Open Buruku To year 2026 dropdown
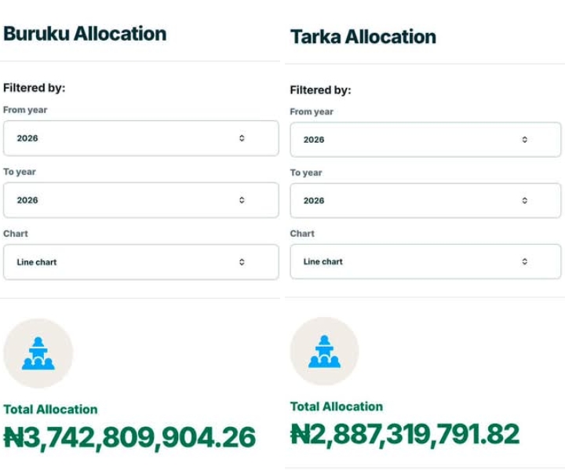This screenshot has height=470, width=565. 141,200
